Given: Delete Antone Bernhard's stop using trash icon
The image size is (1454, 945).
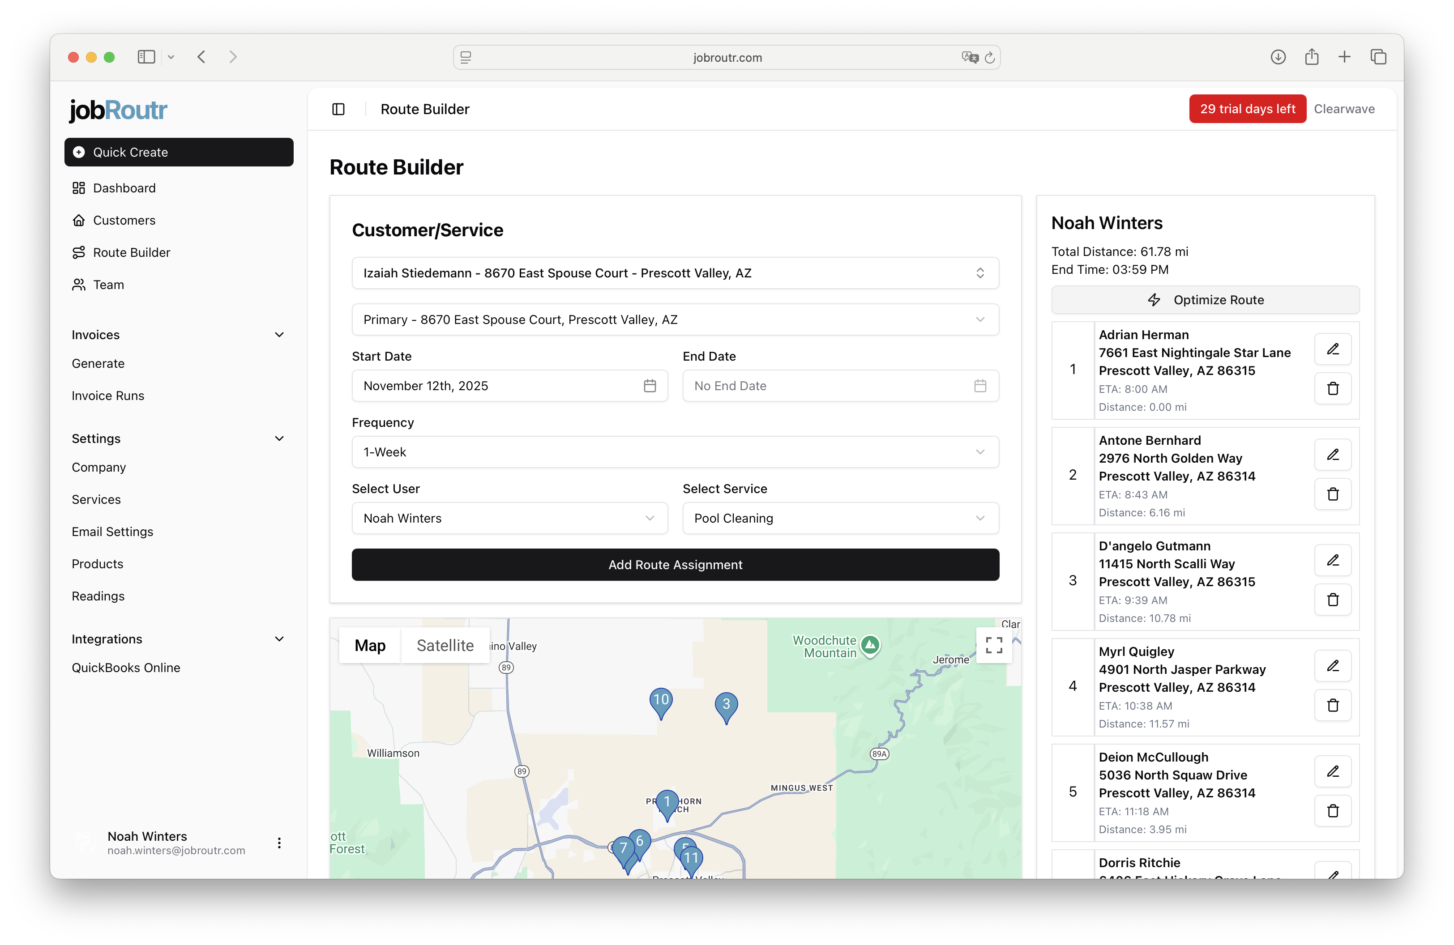Looking at the screenshot, I should 1333,494.
